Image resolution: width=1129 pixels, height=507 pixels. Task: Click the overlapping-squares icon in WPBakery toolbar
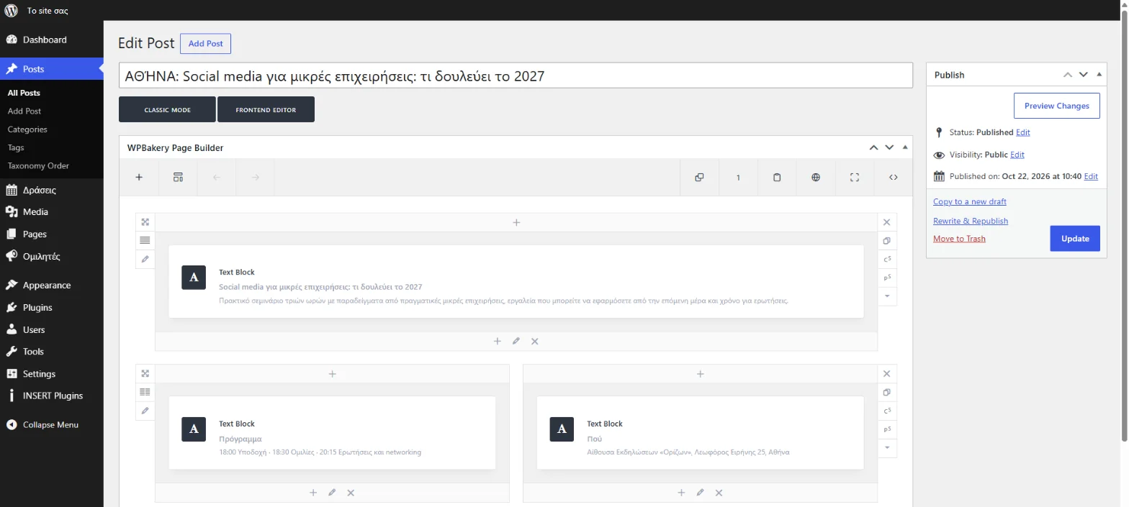pyautogui.click(x=699, y=177)
